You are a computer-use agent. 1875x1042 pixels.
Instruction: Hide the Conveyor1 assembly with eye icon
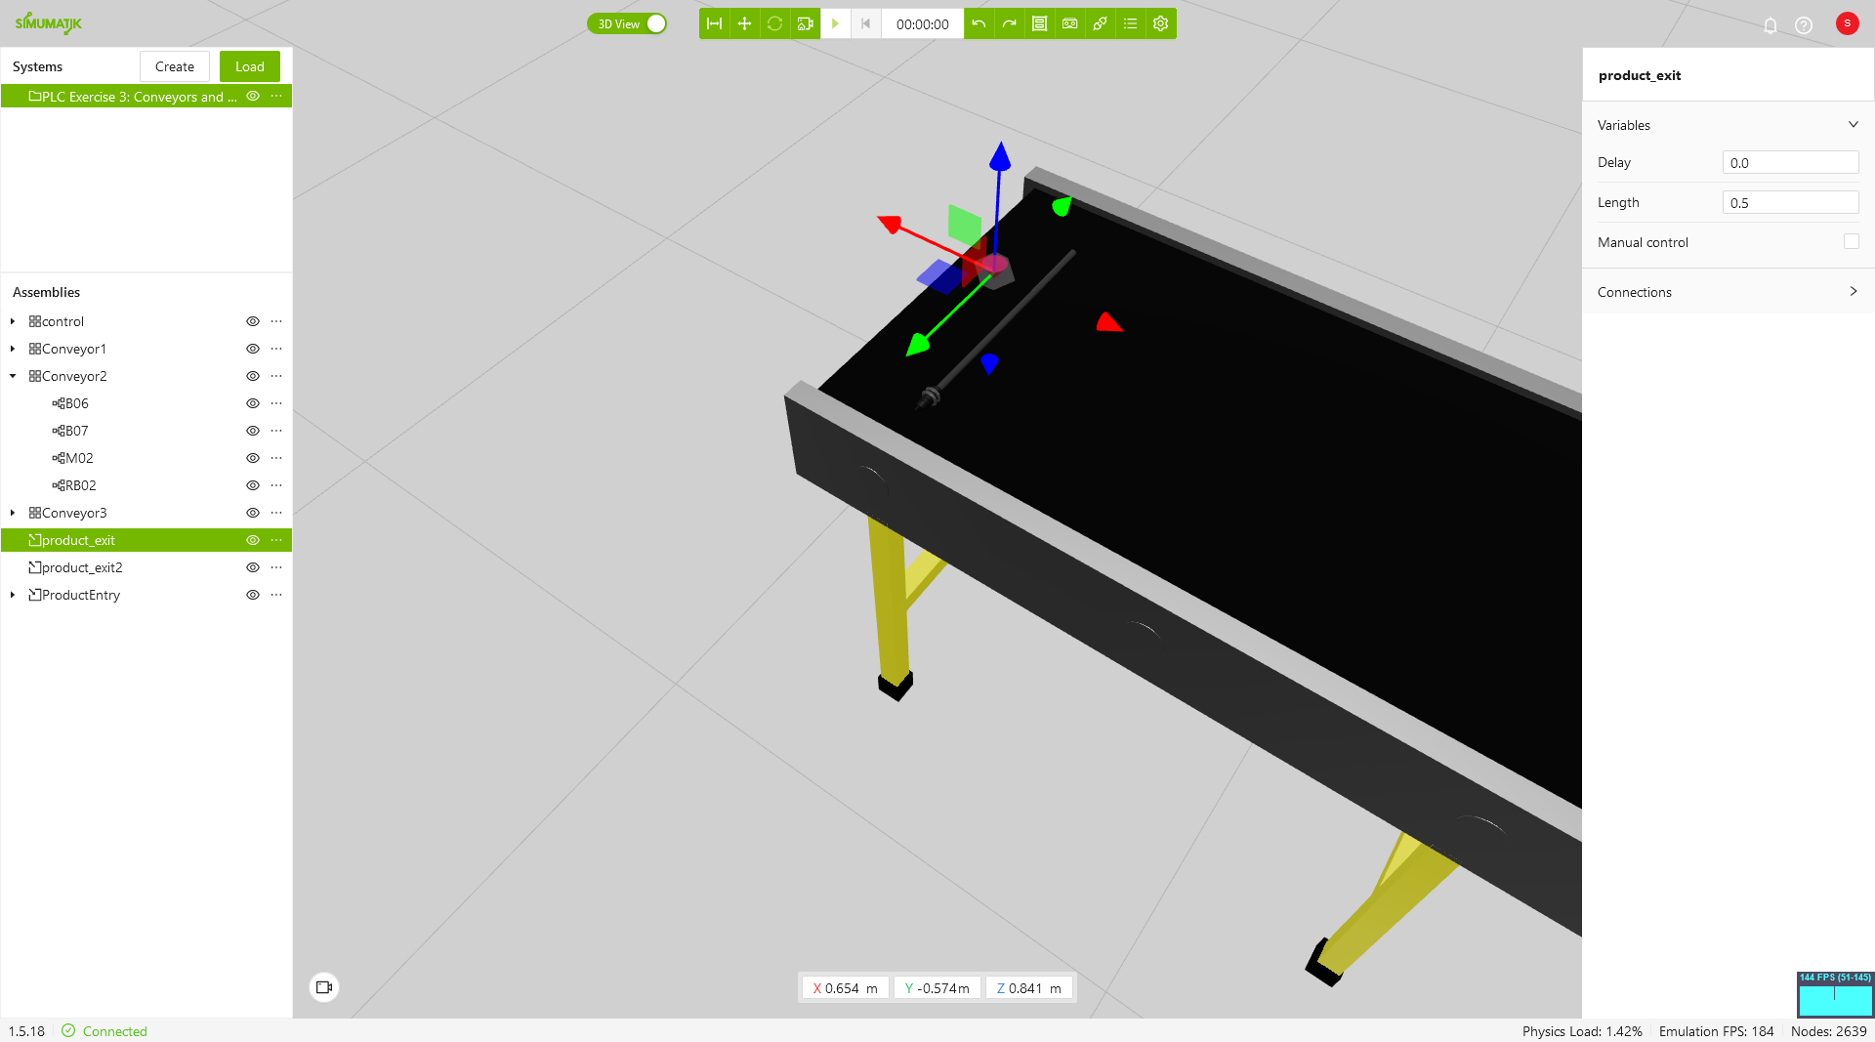(x=253, y=349)
